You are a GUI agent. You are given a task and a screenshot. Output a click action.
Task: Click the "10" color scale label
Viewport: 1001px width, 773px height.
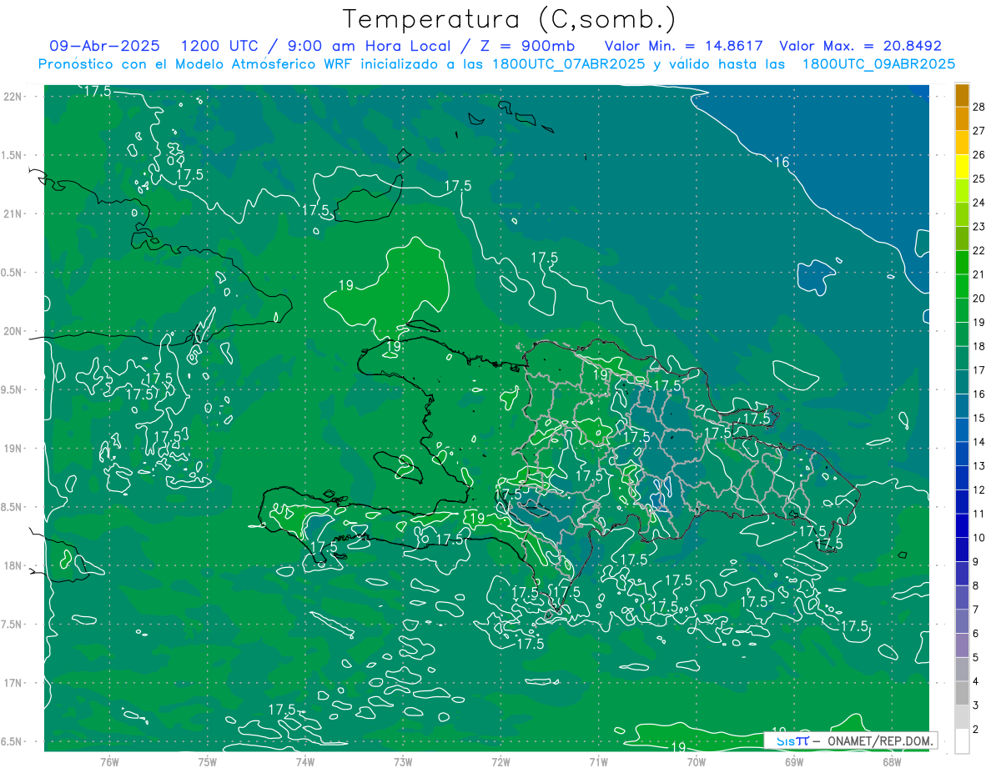(979, 538)
